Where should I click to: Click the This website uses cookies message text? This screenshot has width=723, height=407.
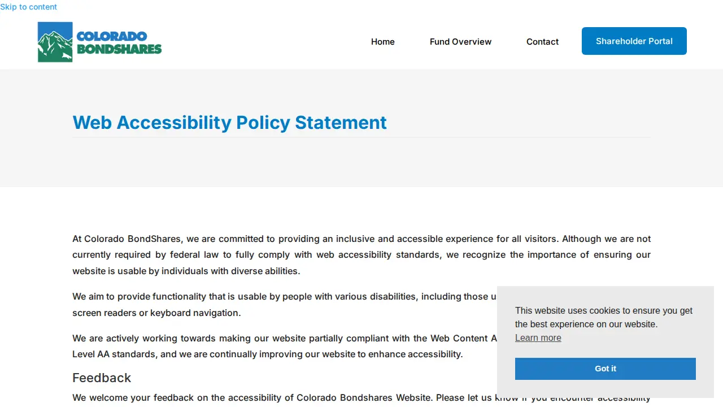coord(604,317)
